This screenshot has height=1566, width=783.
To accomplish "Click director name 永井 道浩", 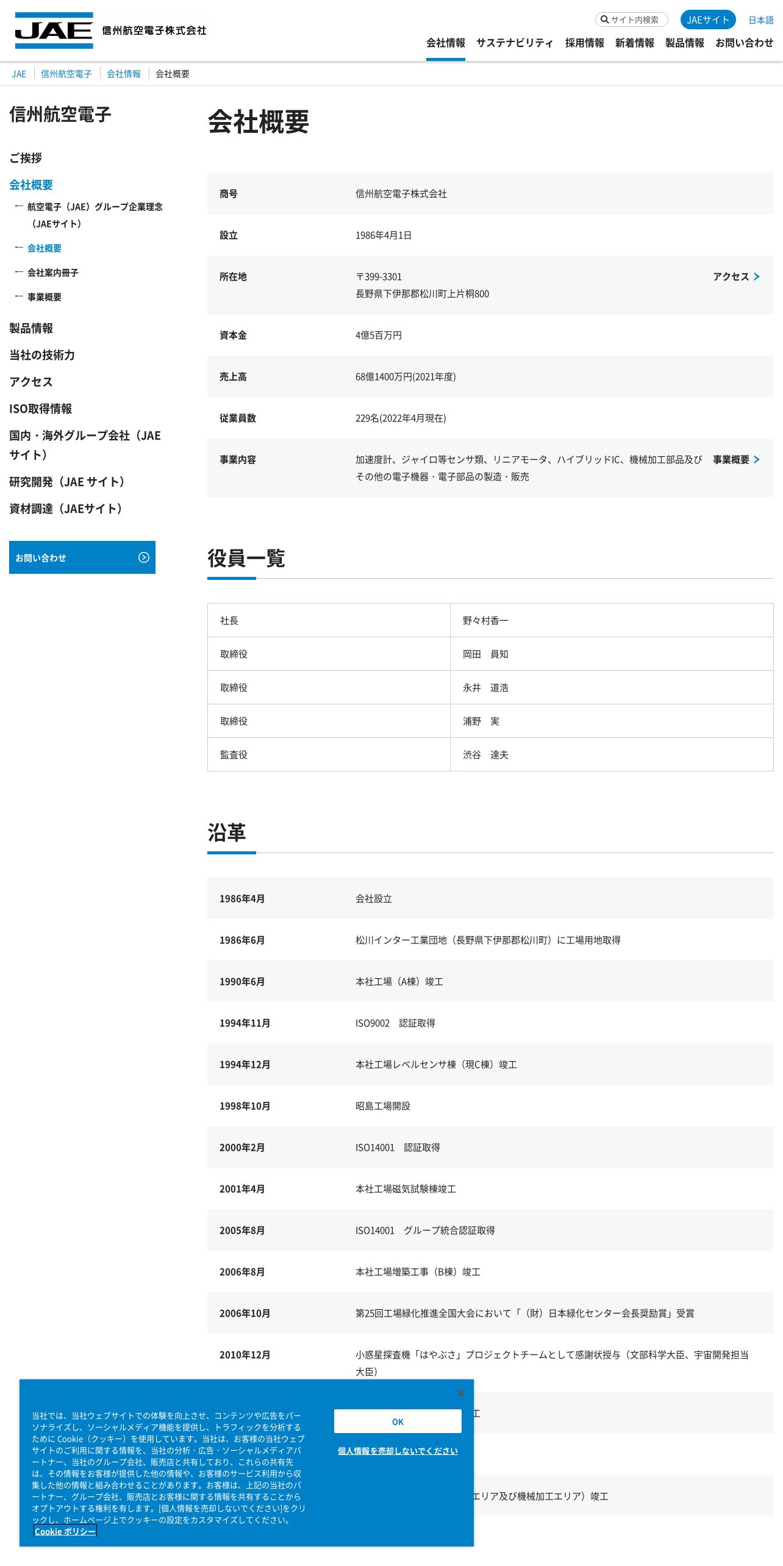I will tap(485, 688).
